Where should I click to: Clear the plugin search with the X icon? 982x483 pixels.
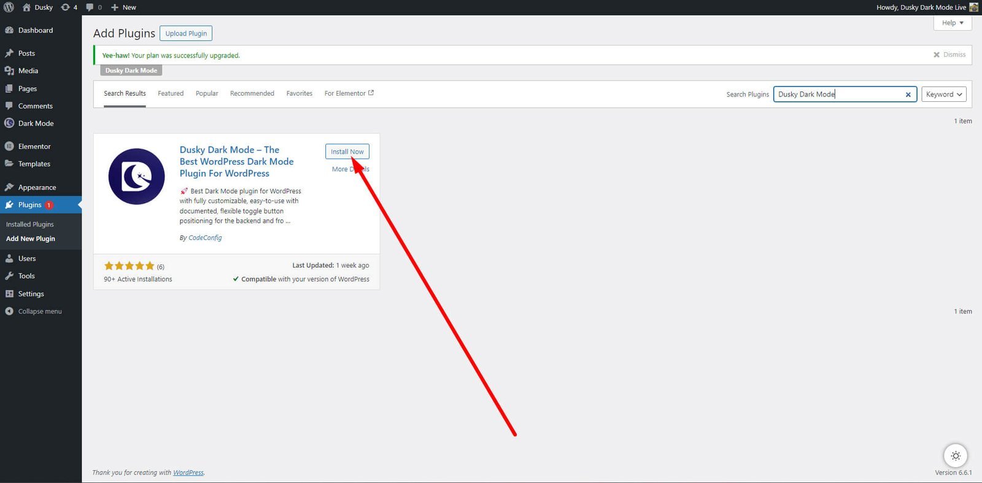(x=908, y=95)
